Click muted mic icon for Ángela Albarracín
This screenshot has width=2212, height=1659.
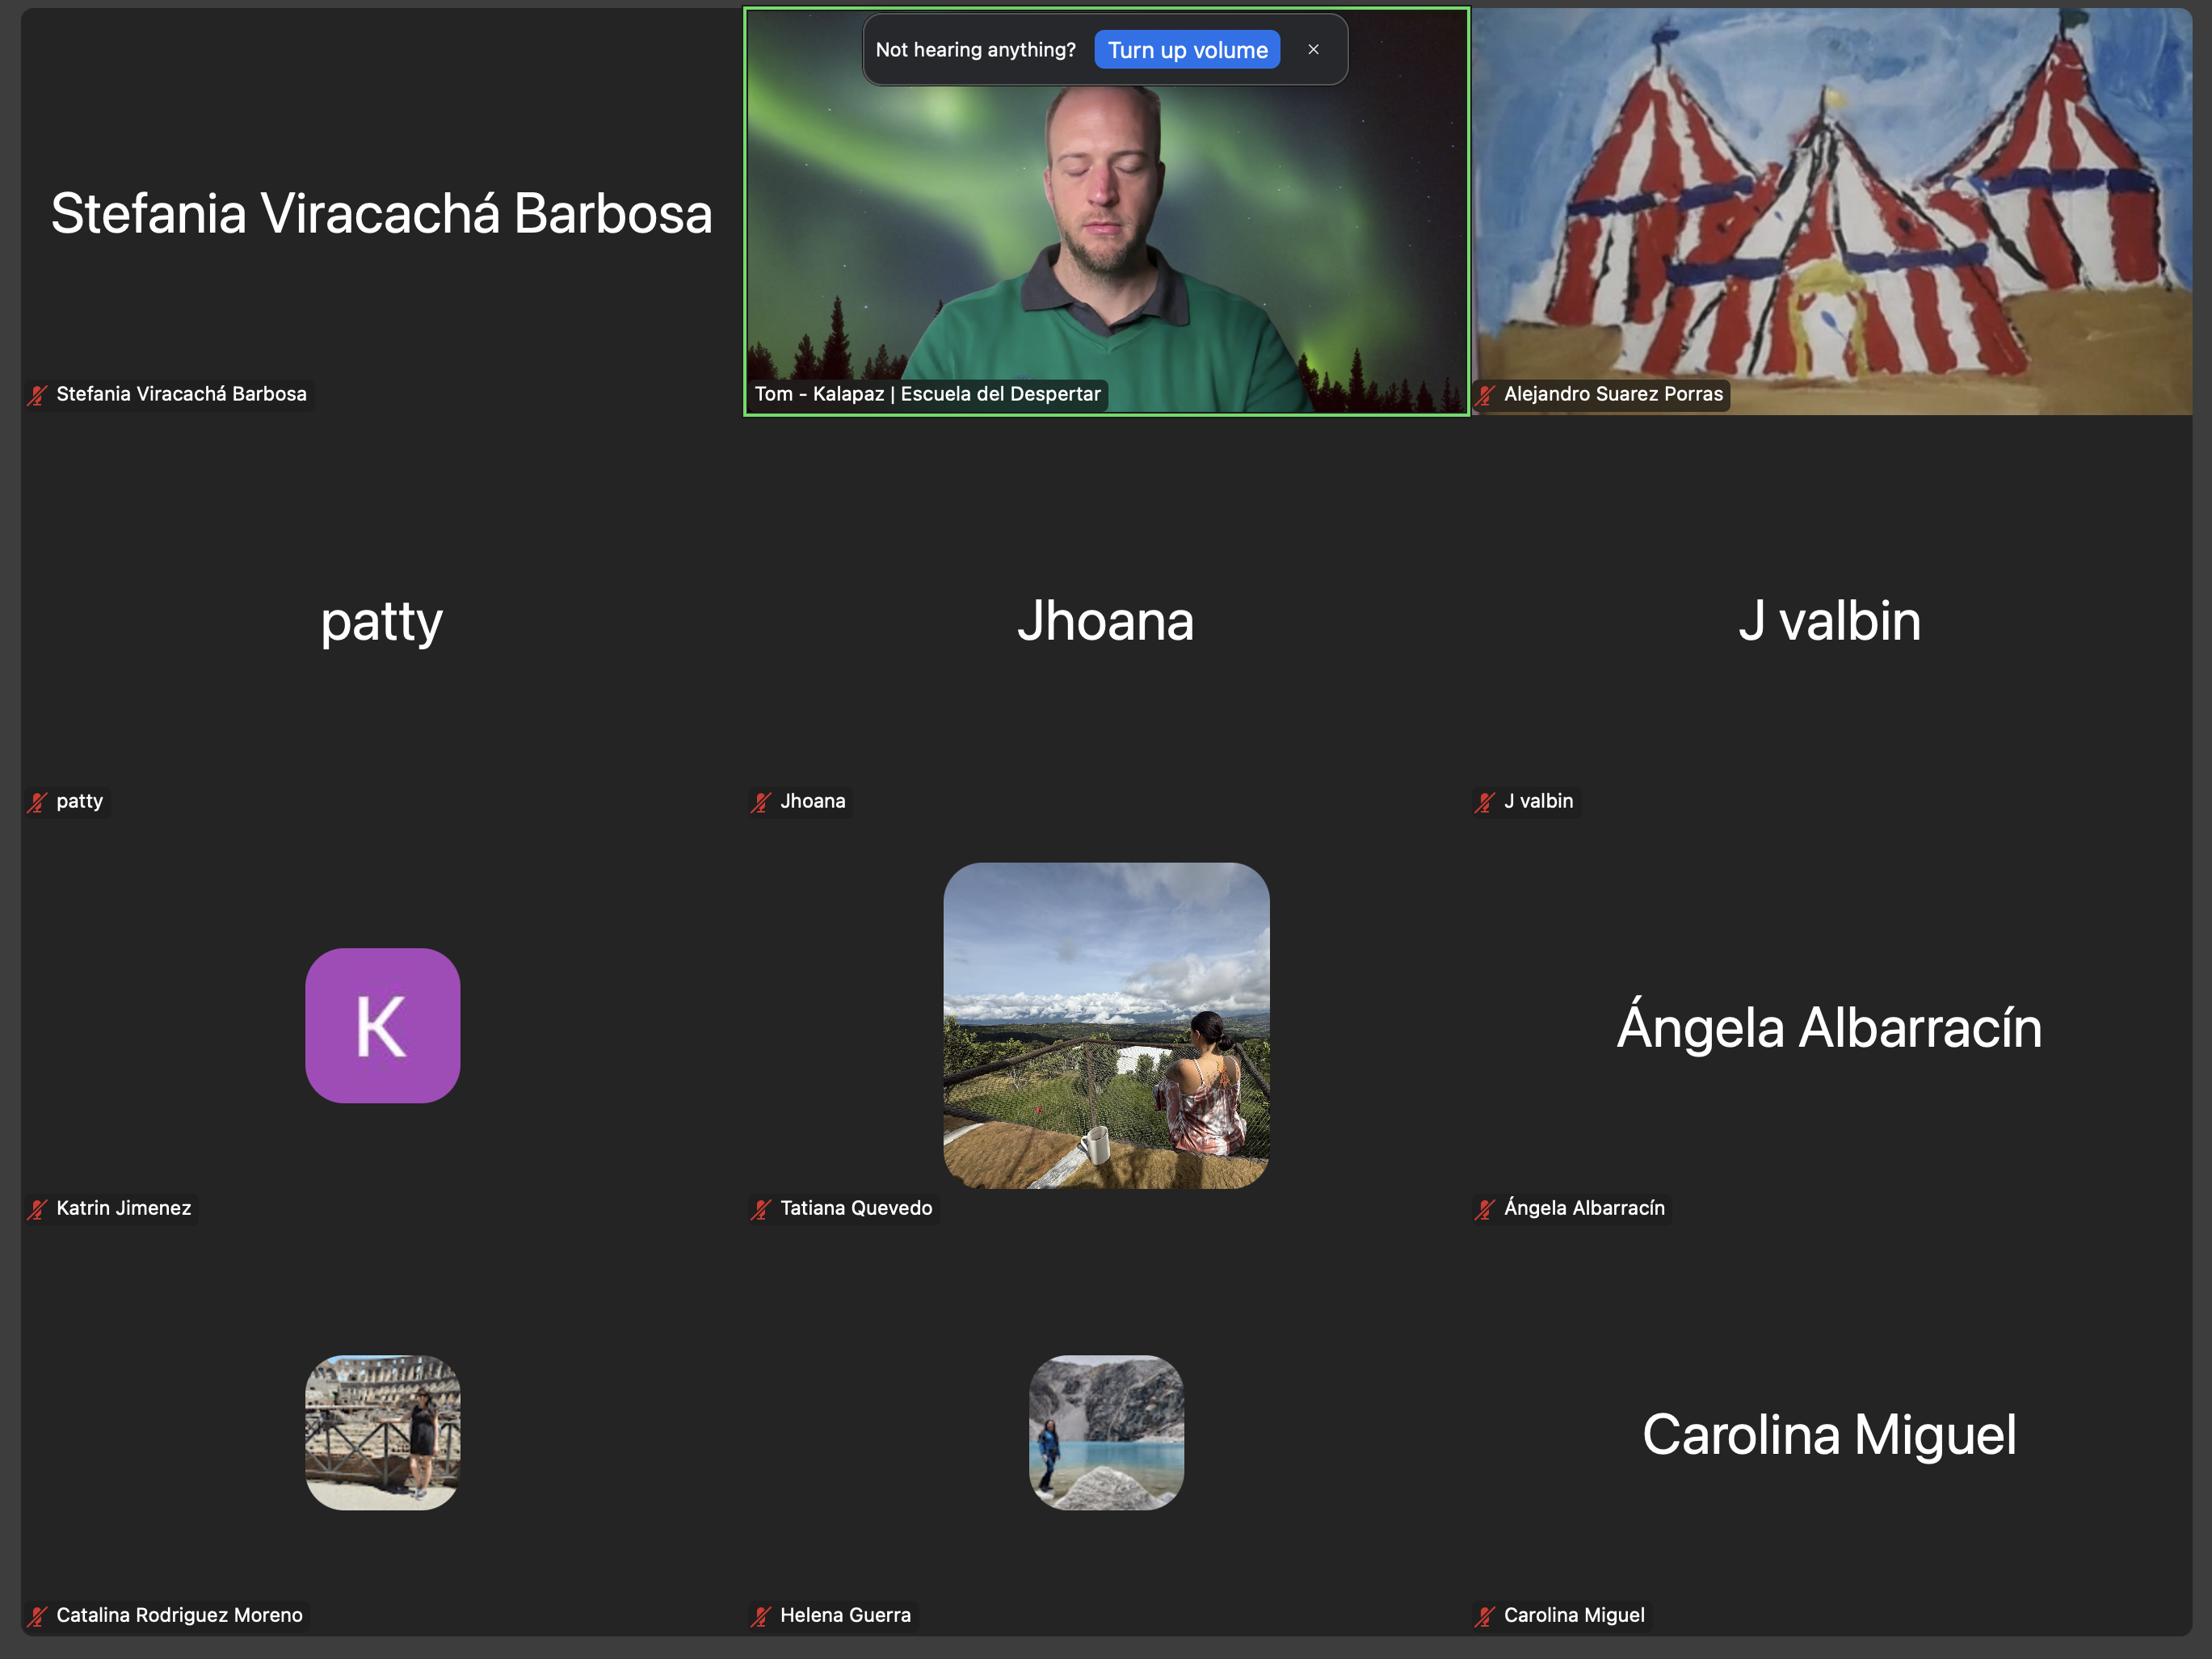1485,1209
